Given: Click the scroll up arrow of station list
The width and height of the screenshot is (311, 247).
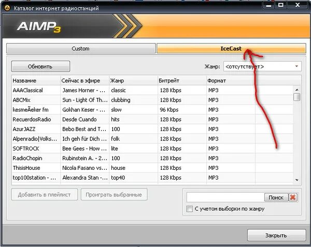Looking at the screenshot, I should (297, 90).
